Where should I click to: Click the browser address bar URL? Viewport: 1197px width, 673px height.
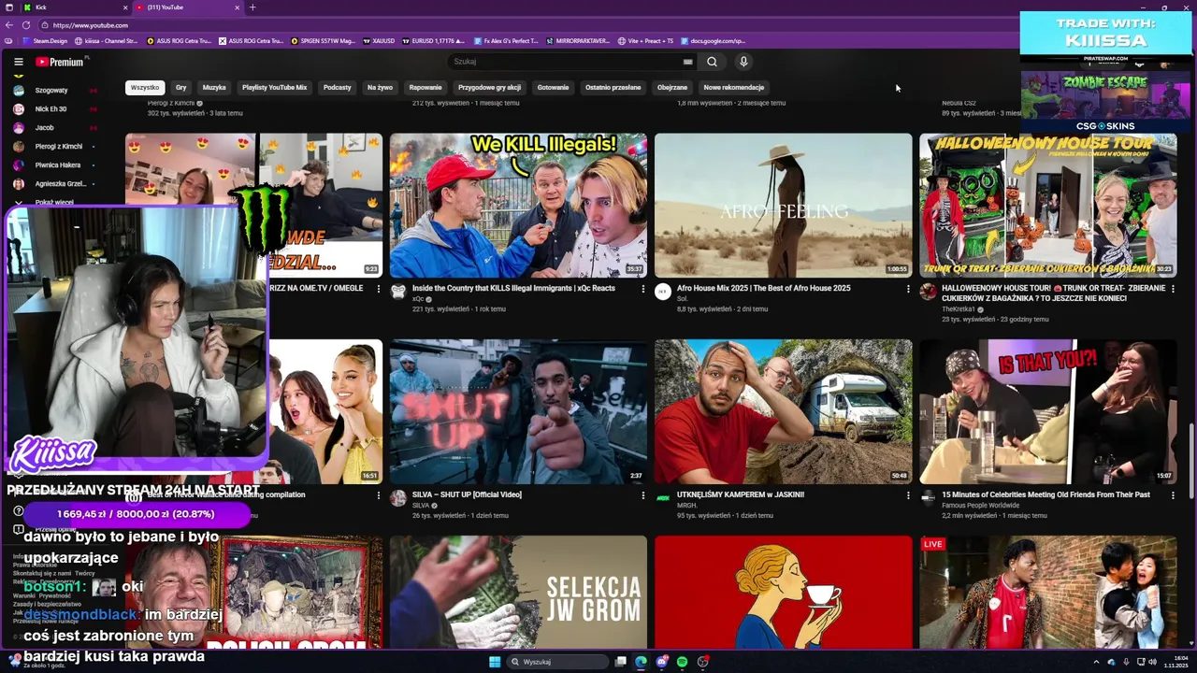(x=91, y=25)
